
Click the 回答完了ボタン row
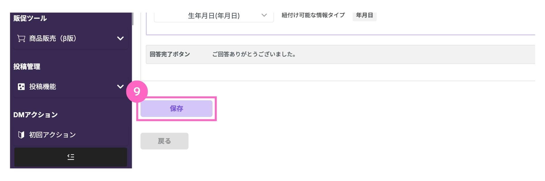pos(340,54)
